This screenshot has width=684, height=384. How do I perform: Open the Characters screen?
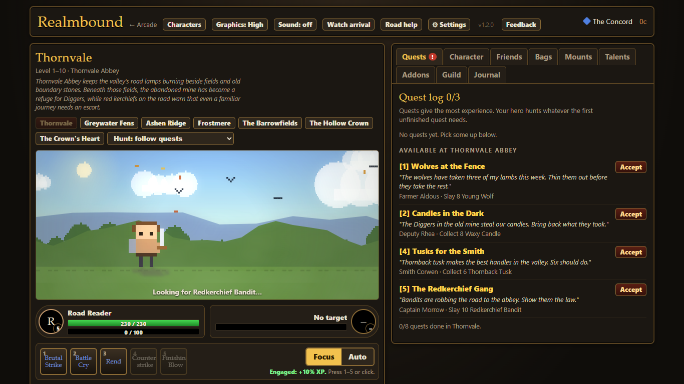click(x=184, y=24)
